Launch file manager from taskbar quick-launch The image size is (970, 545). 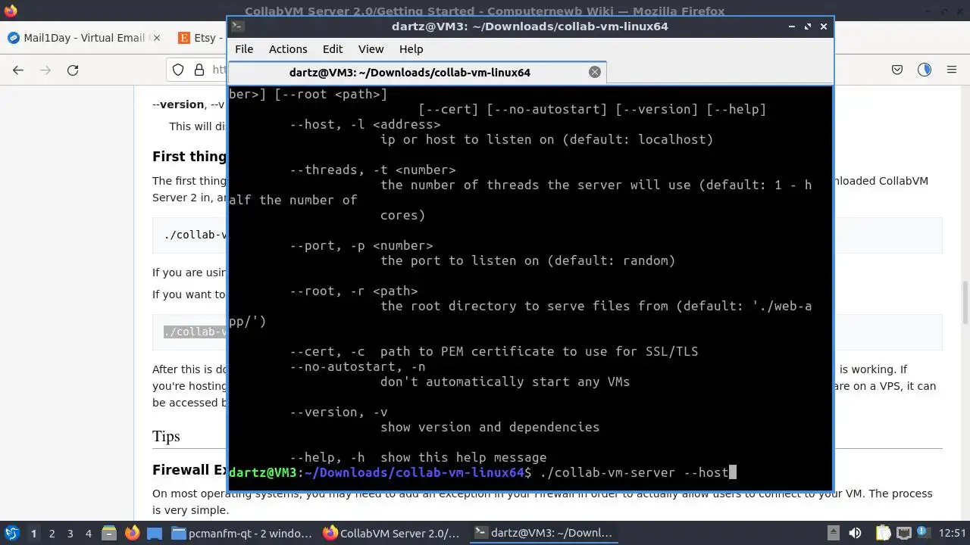[108, 533]
